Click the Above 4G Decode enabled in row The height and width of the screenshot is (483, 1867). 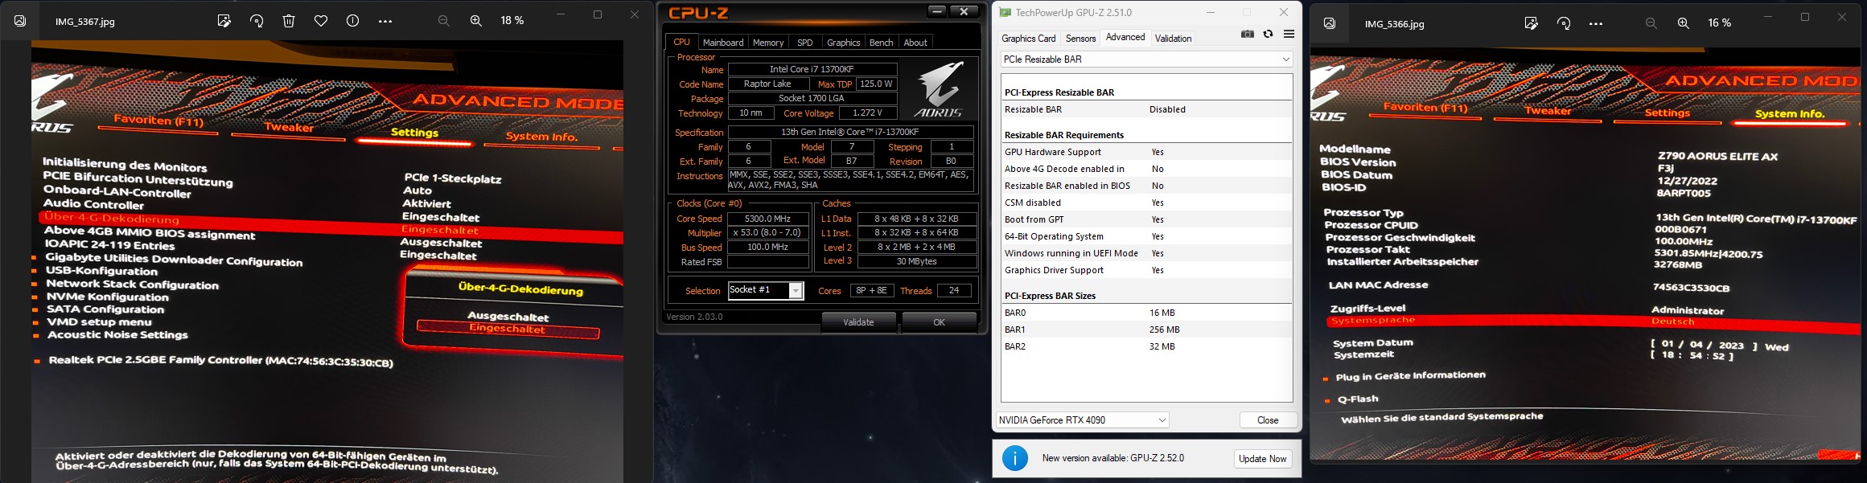[x=1146, y=169]
